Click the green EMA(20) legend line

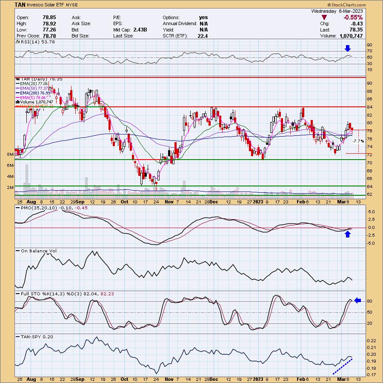(x=17, y=84)
